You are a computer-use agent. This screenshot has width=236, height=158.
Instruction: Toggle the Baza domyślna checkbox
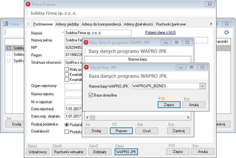click(x=91, y=95)
